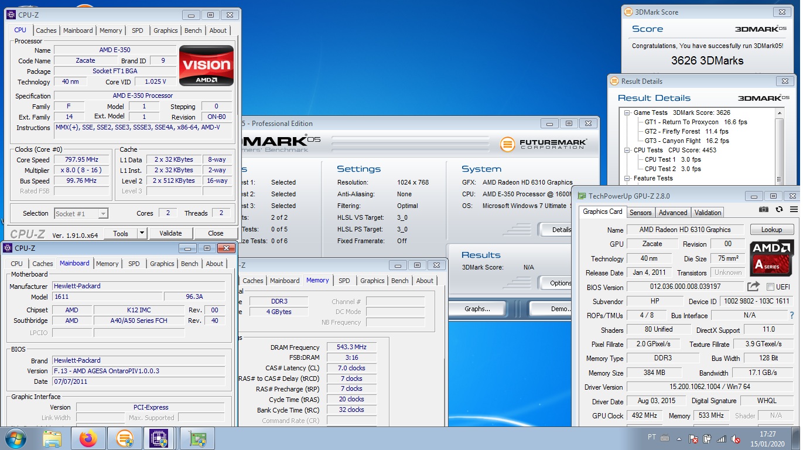Switch to Caches tab in top CPU-Z window
This screenshot has height=450, width=803.
[x=46, y=30]
